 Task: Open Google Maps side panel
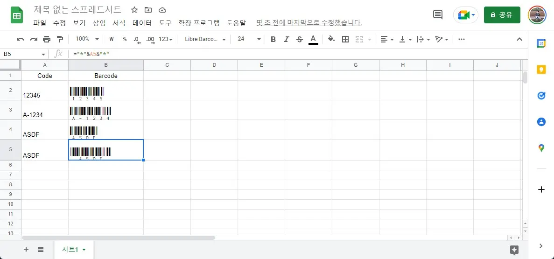[x=541, y=148]
